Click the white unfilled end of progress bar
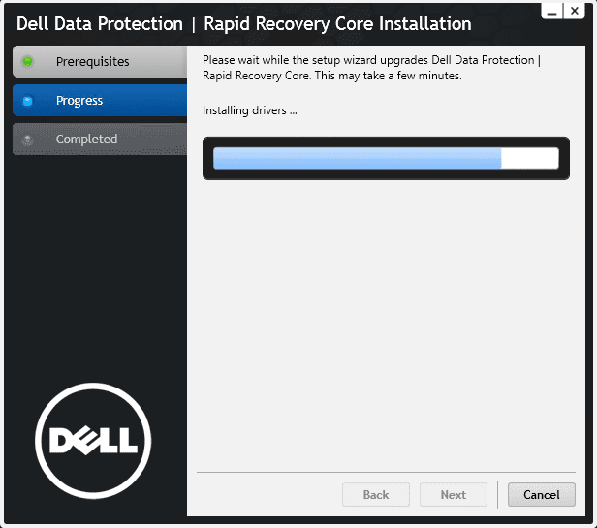Screen dimensions: 597x528 tap(529, 159)
